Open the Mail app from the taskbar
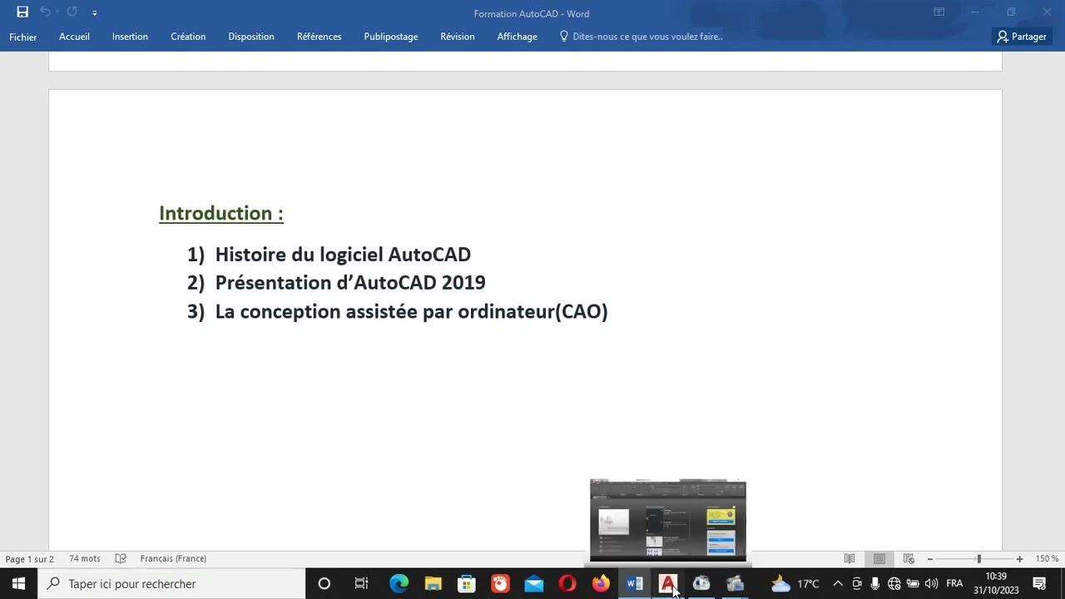 [533, 584]
